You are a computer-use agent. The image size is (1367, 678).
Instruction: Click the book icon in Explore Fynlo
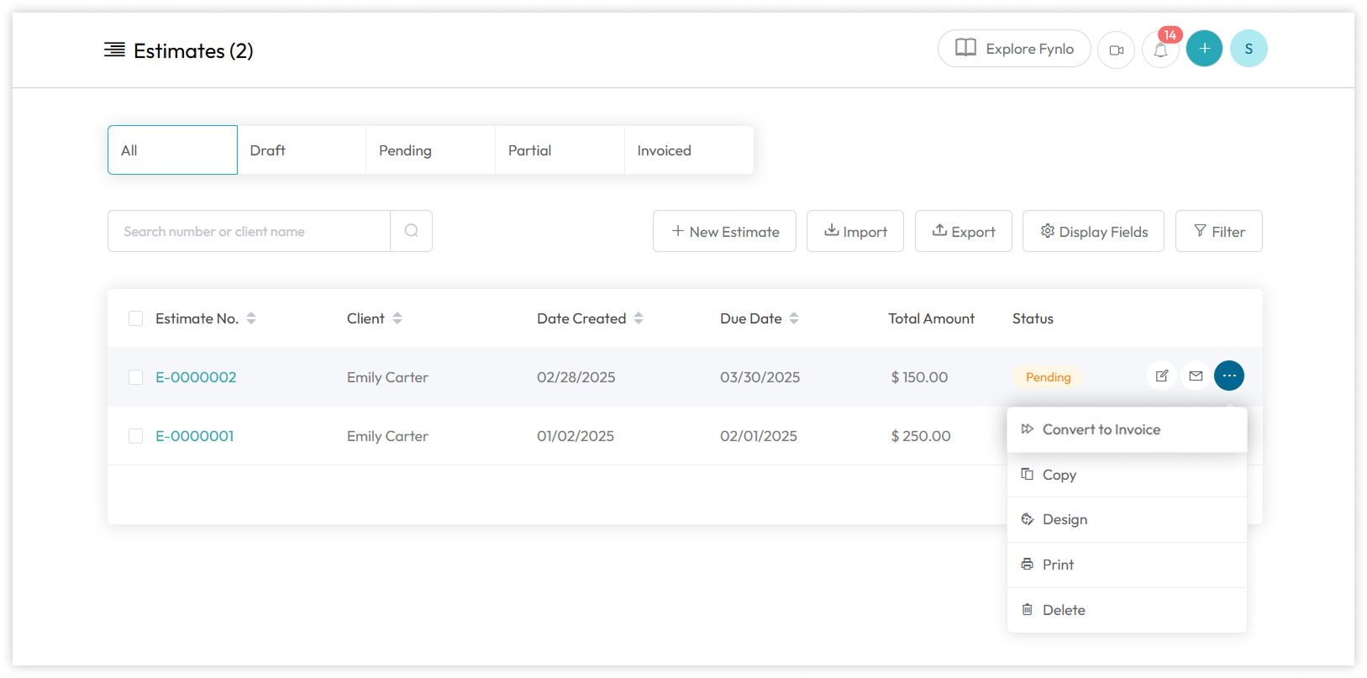point(965,48)
